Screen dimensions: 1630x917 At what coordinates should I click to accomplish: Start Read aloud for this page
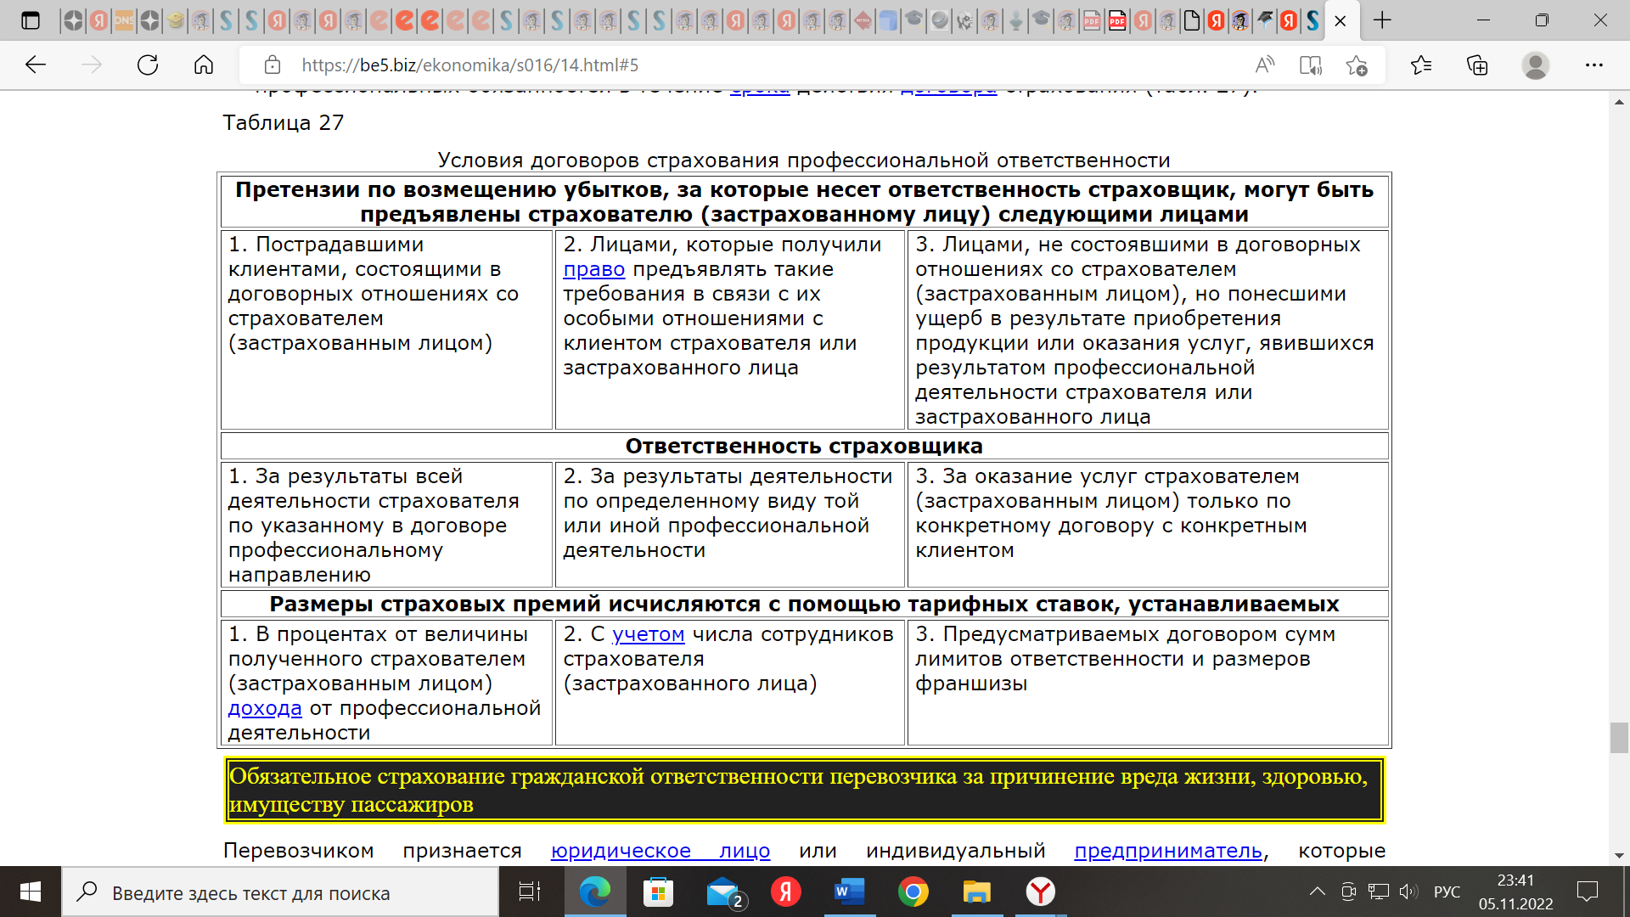1265,65
